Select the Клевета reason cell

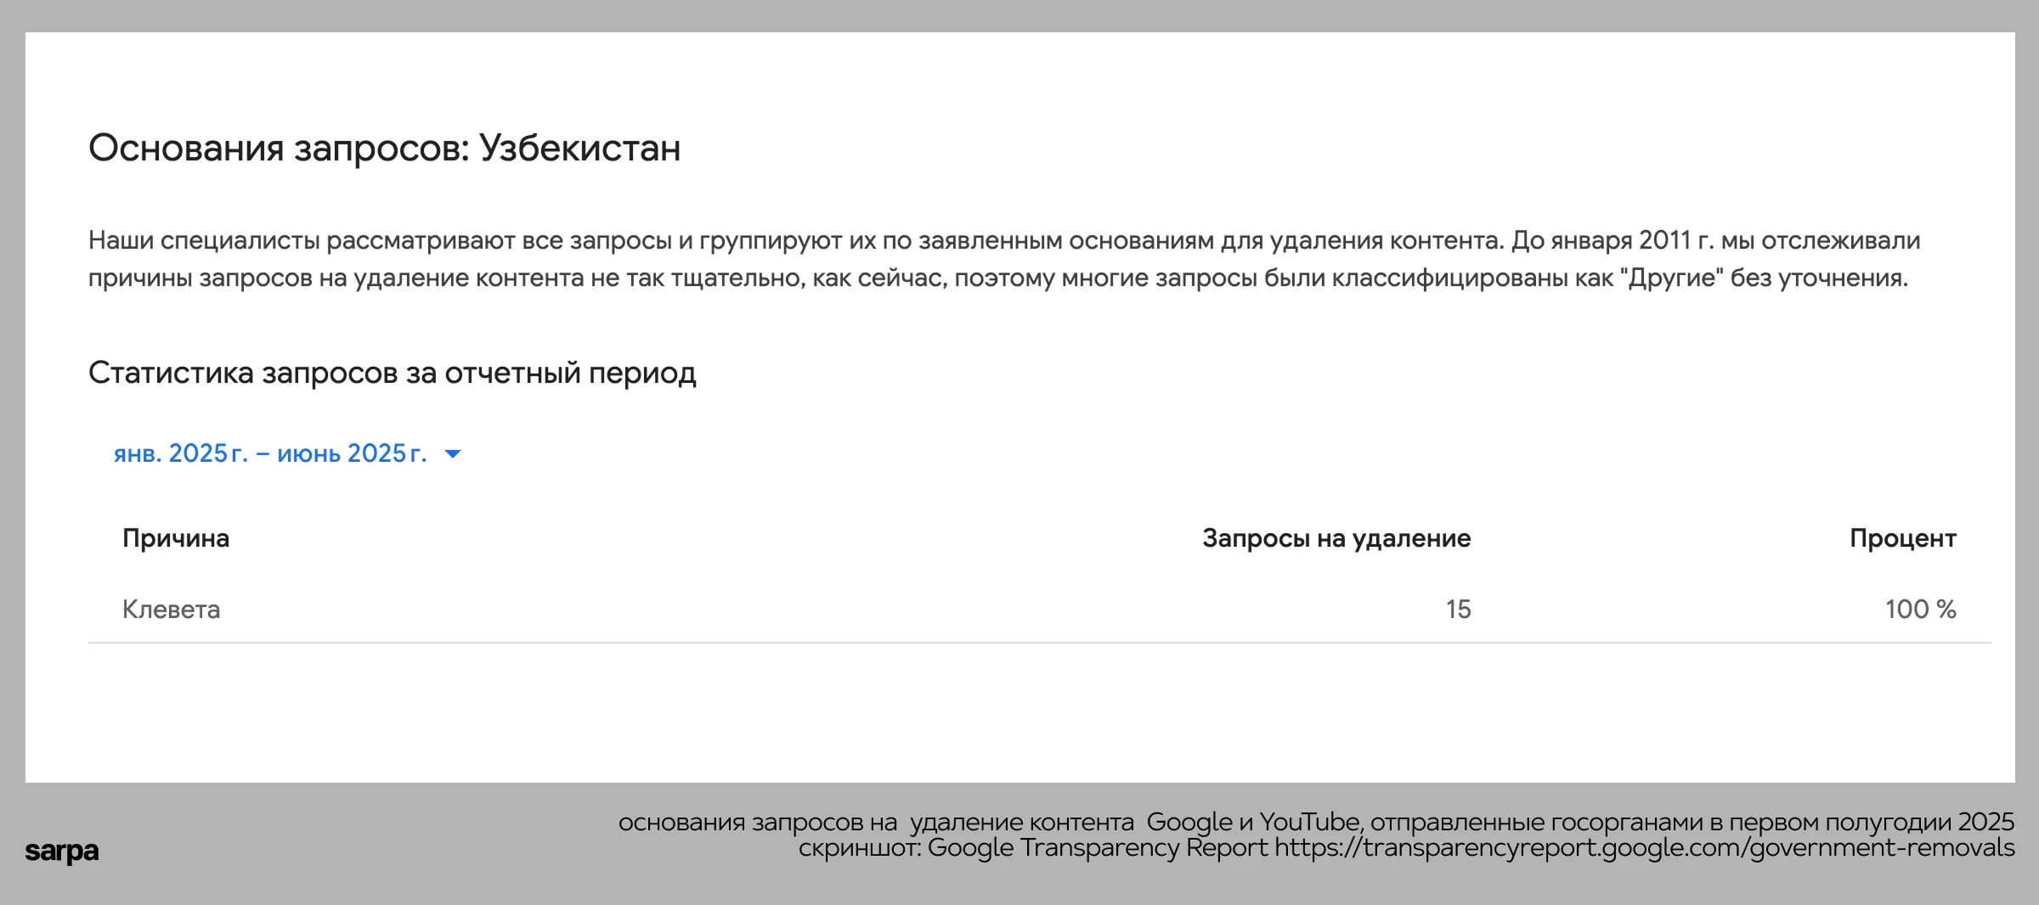[171, 610]
